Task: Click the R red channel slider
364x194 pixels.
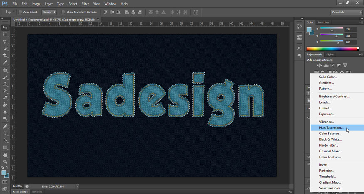Action: pos(332,29)
